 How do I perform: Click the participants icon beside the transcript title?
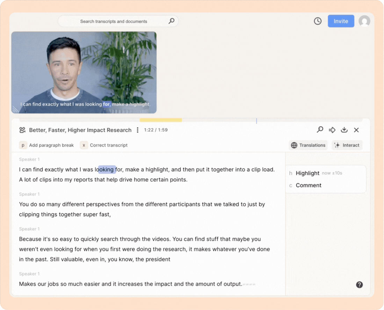point(22,130)
